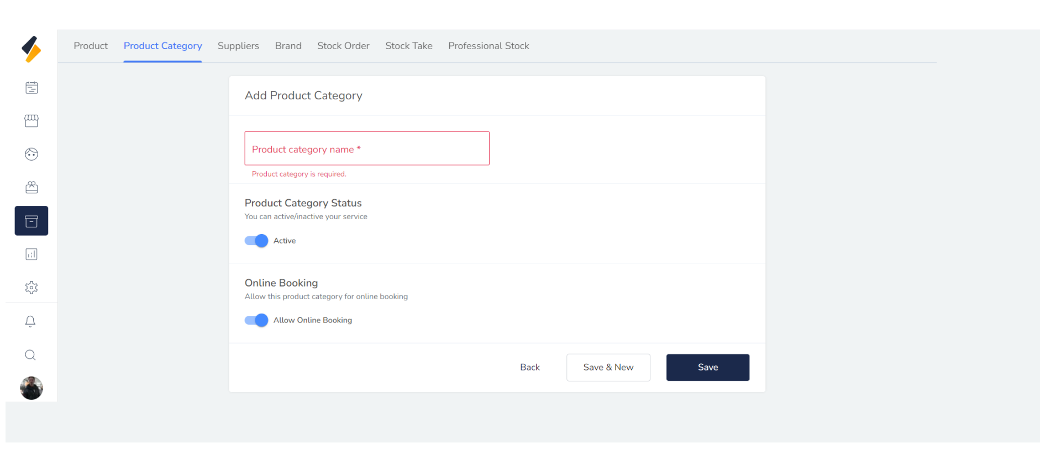Screen dimensions: 1040x472
Task: Open the settings gear icon
Action: click(31, 288)
